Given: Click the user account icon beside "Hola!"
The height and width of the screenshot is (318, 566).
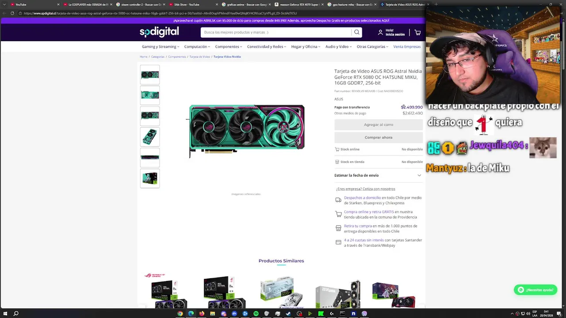Looking at the screenshot, I should (380, 32).
